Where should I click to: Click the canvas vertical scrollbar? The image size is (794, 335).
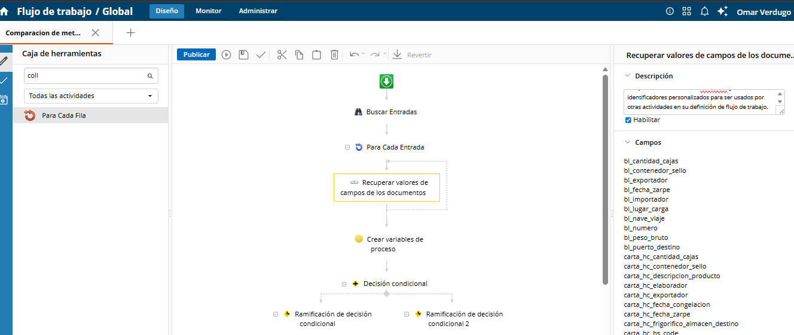click(605, 179)
